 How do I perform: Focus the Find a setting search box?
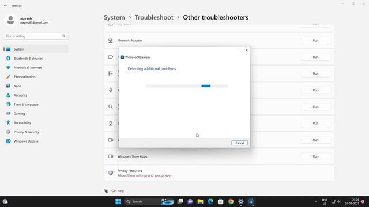pyautogui.click(x=36, y=36)
